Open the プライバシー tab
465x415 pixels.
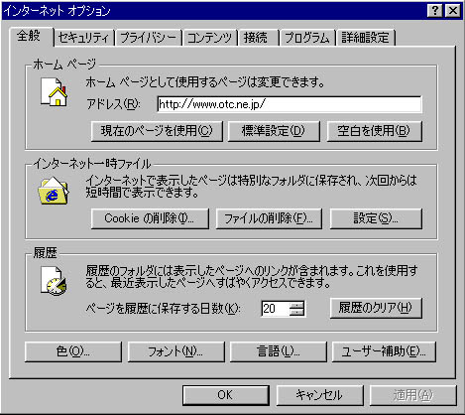point(148,38)
